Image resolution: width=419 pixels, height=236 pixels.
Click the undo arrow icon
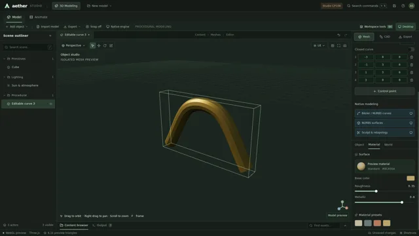339,35
